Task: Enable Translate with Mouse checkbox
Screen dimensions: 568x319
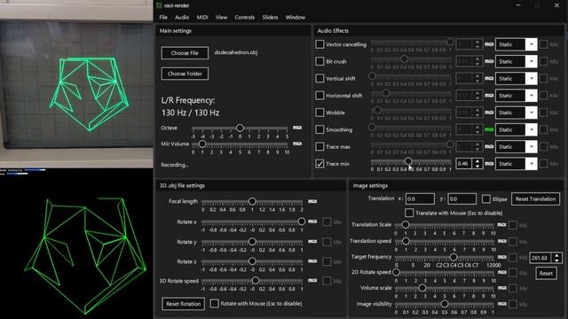Action: [x=409, y=213]
